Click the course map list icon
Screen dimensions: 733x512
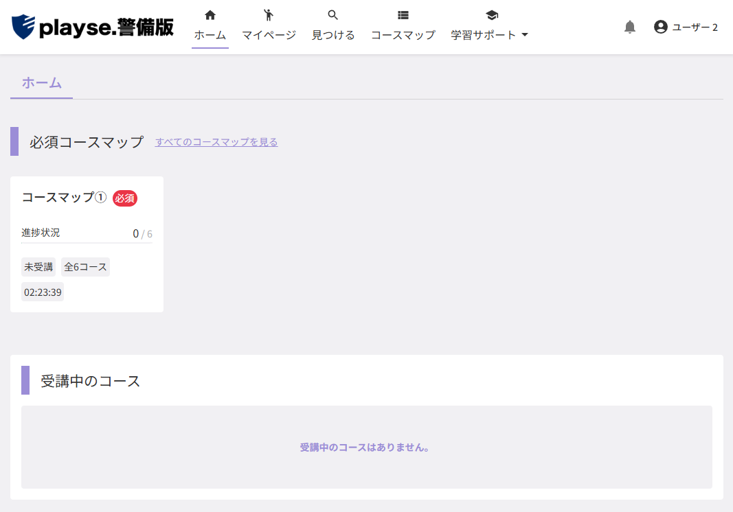[x=403, y=15]
